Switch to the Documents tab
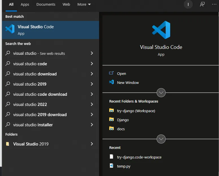 point(46,5)
